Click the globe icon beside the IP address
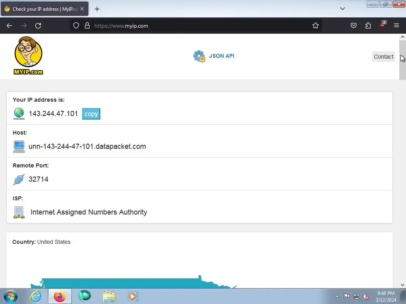The image size is (406, 304). click(19, 114)
